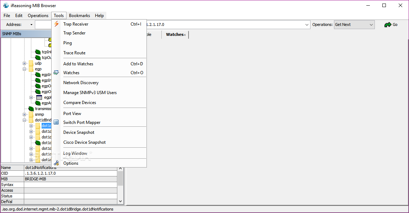Viewport: 409px width, 213px height.
Task: Click the DefVal property row label
Action: (7, 202)
